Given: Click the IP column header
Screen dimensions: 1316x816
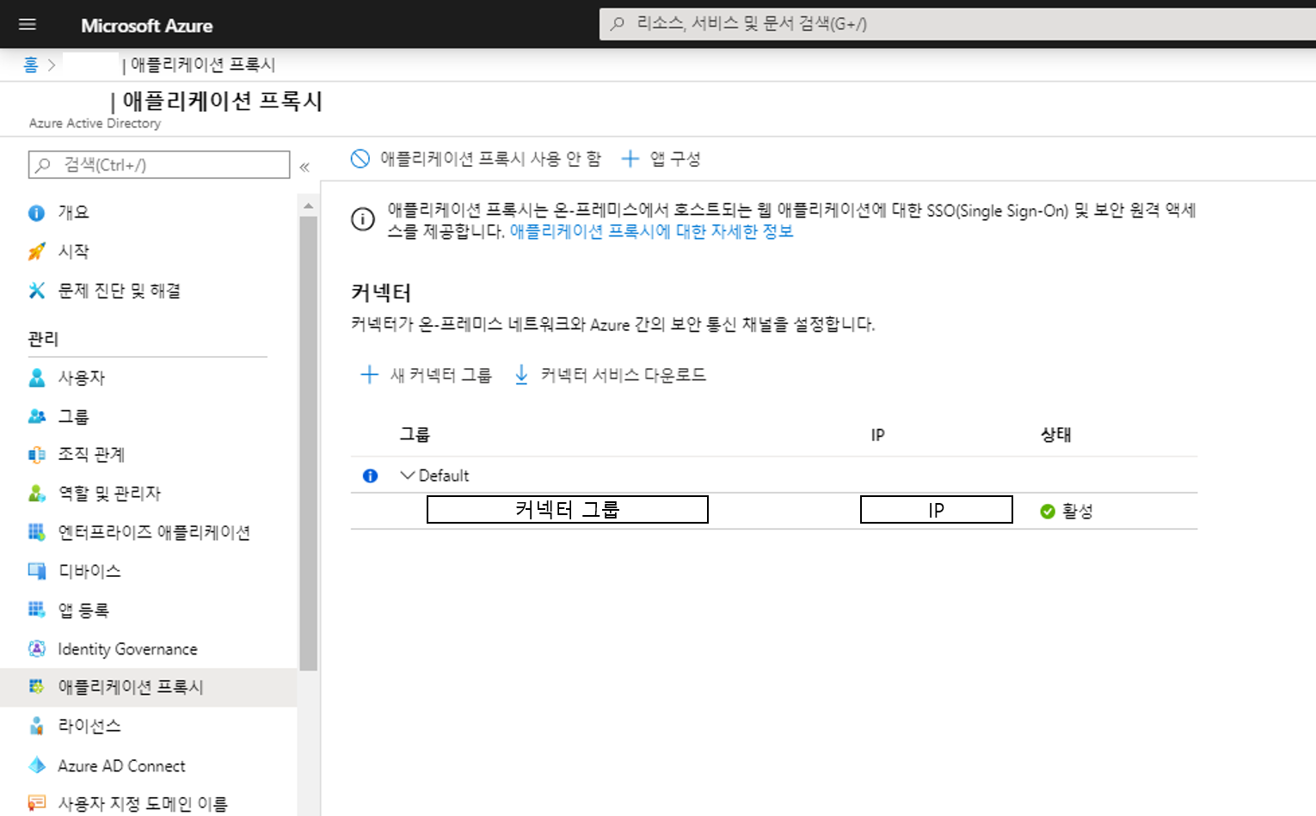Looking at the screenshot, I should pyautogui.click(x=877, y=435).
